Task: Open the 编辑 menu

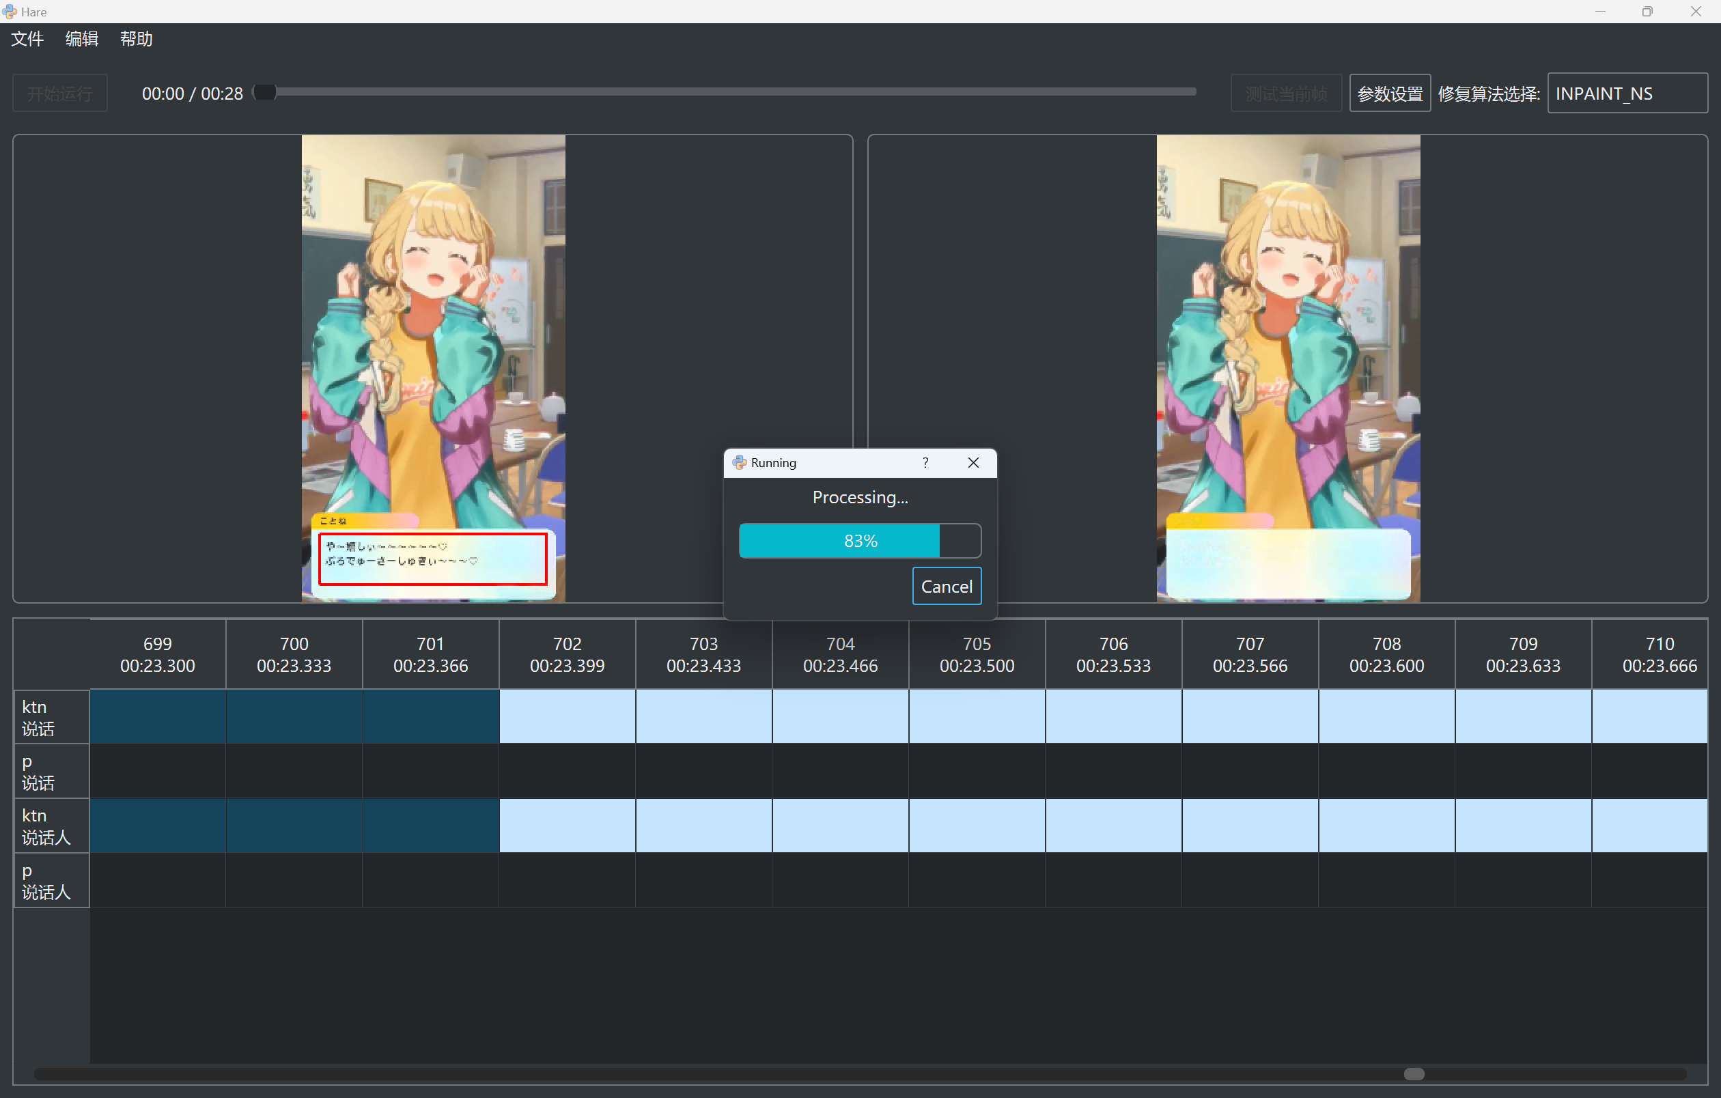Action: [81, 38]
